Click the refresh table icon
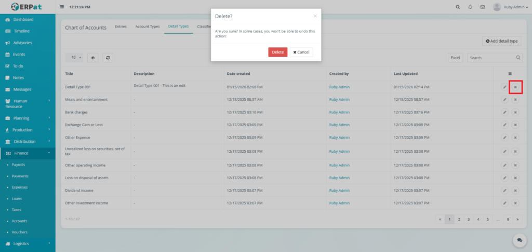The height and width of the screenshot is (252, 532). 108,58
